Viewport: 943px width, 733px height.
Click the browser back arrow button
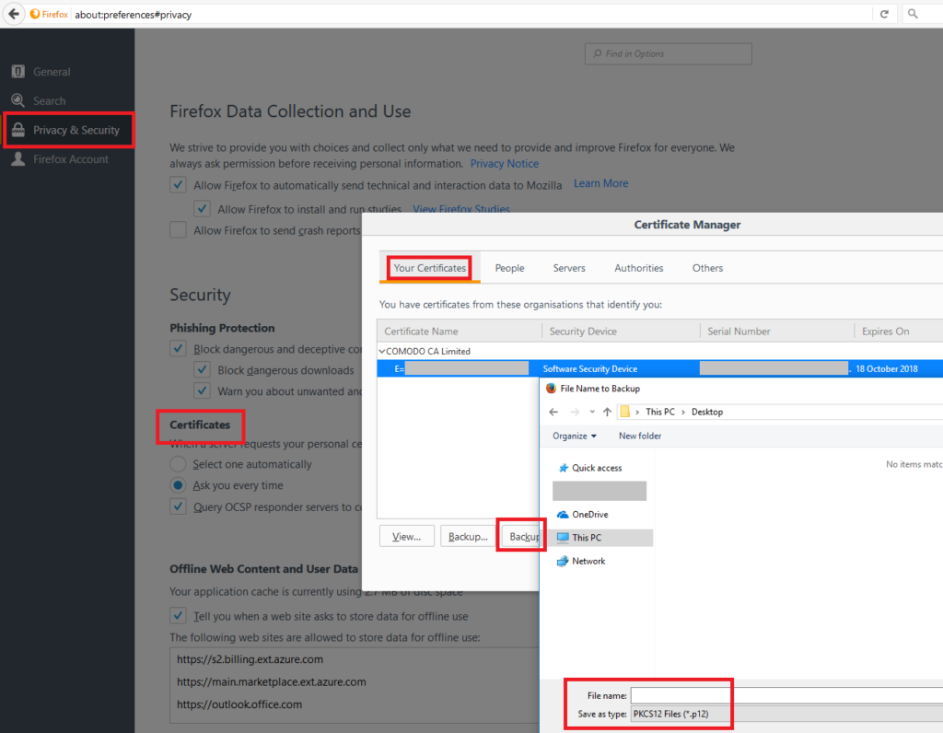pyautogui.click(x=13, y=14)
